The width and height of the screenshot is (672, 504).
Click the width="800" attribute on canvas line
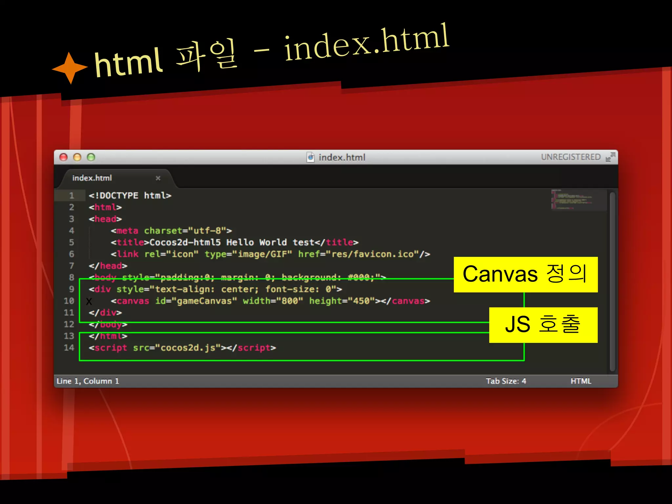(x=273, y=301)
